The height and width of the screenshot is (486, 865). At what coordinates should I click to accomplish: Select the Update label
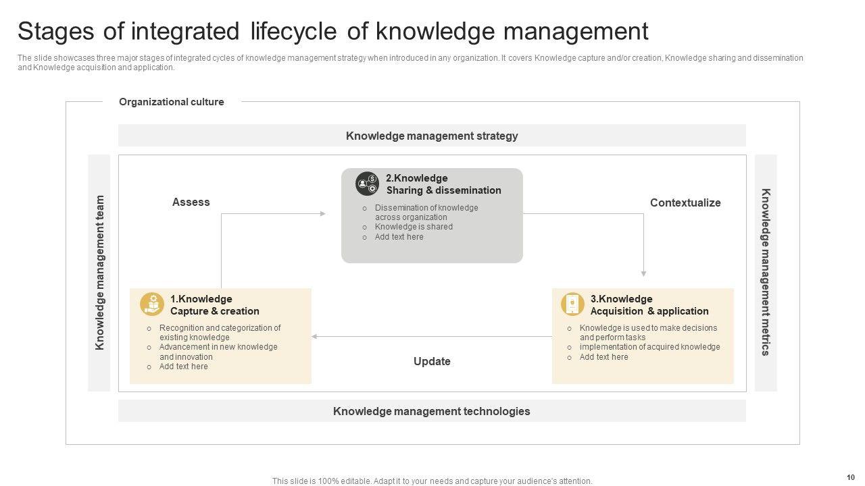coord(432,361)
